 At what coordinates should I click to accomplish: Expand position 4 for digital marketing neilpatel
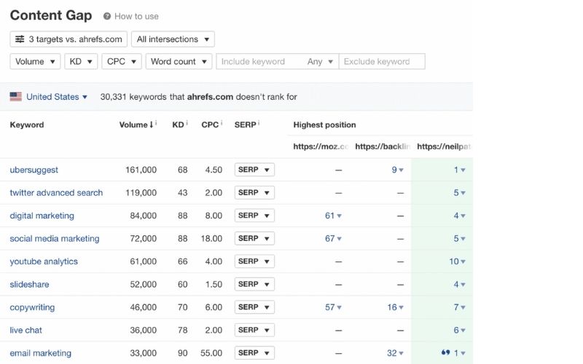tap(460, 215)
